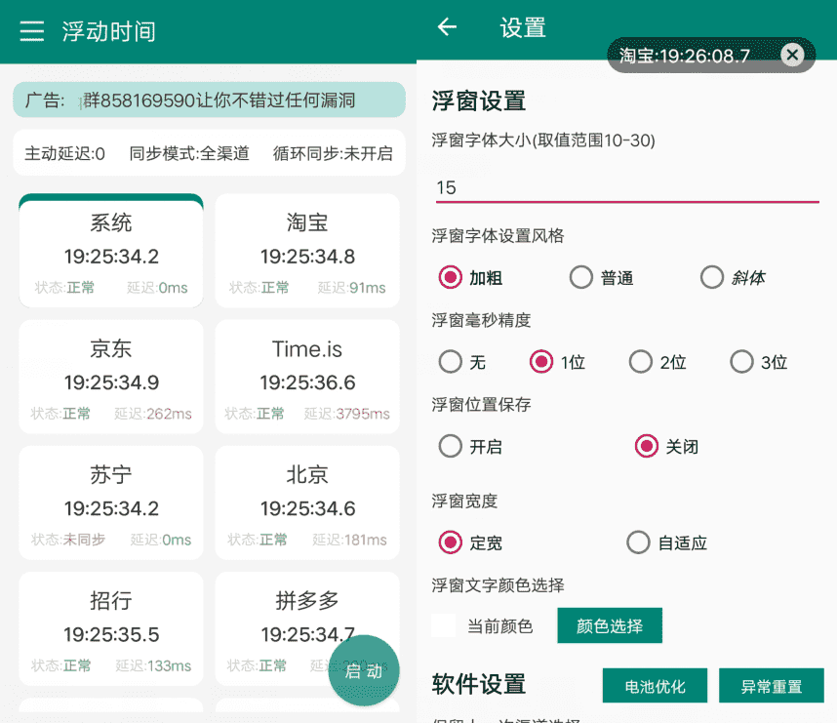The height and width of the screenshot is (723, 837).
Task: Tap the back arrow in settings
Action: point(447,28)
